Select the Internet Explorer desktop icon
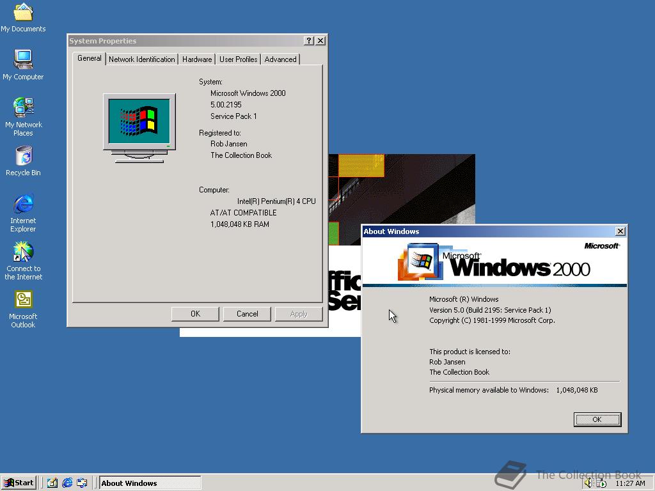655x491 pixels. [x=23, y=212]
